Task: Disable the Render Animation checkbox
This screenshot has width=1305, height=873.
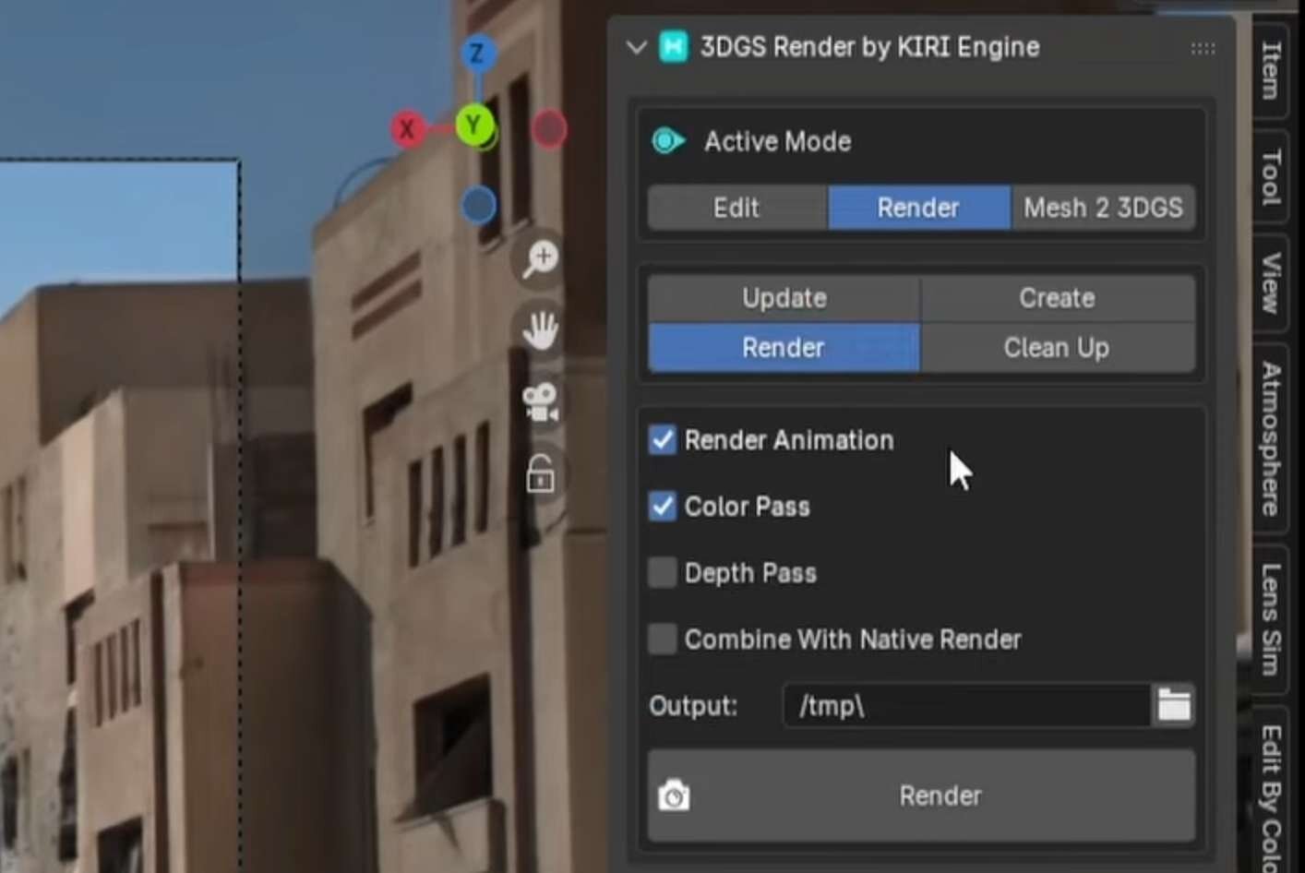Action: 663,440
